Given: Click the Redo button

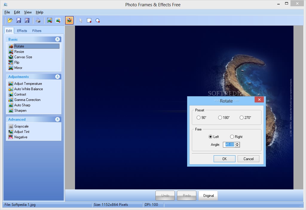Looking at the screenshot, I should [187, 196].
